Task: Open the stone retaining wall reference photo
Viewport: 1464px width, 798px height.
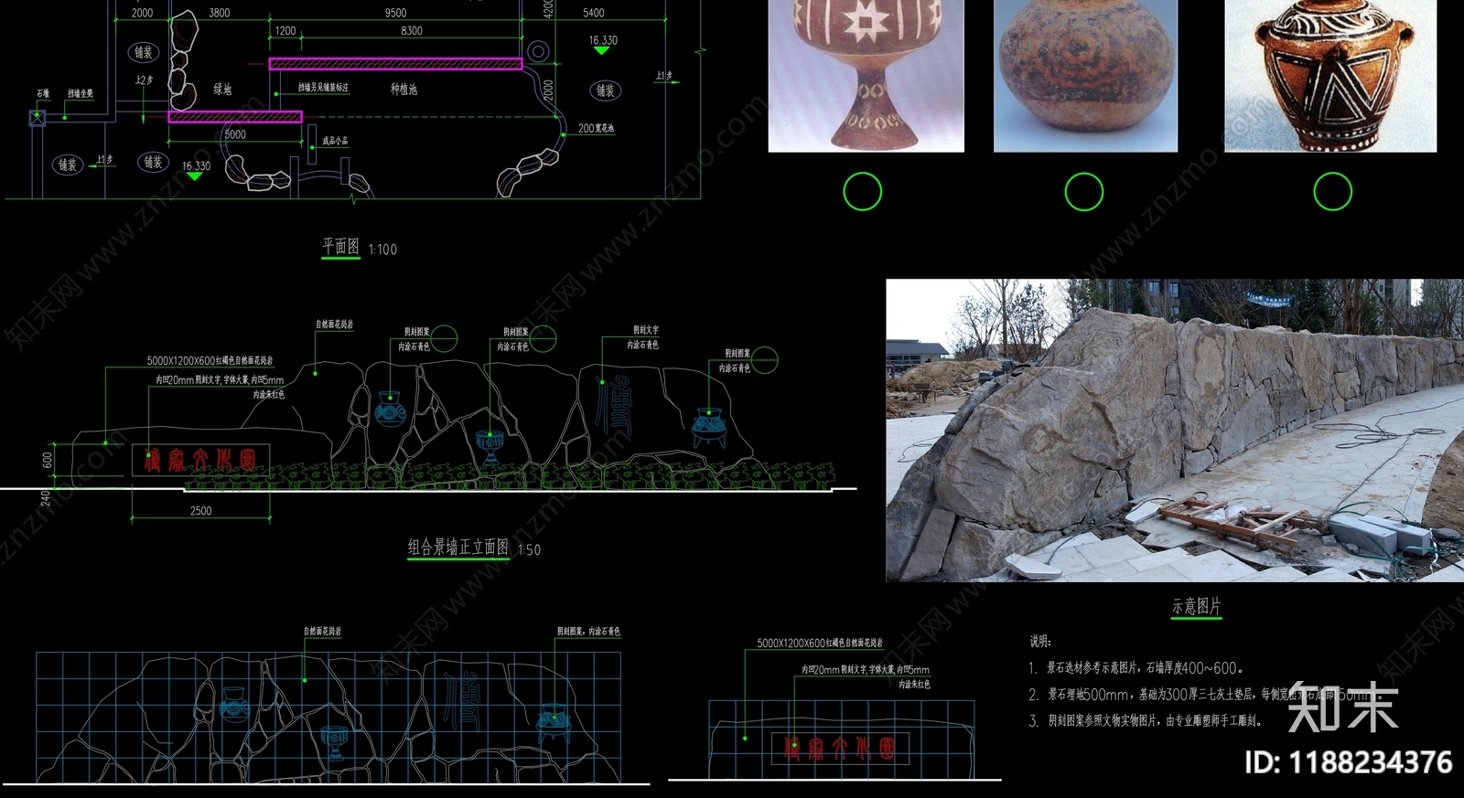Action: pyautogui.click(x=1175, y=431)
